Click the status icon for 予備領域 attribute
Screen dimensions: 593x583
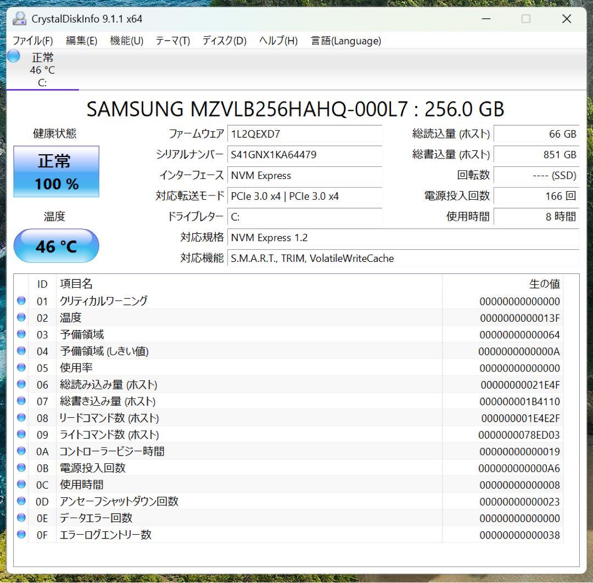(21, 334)
